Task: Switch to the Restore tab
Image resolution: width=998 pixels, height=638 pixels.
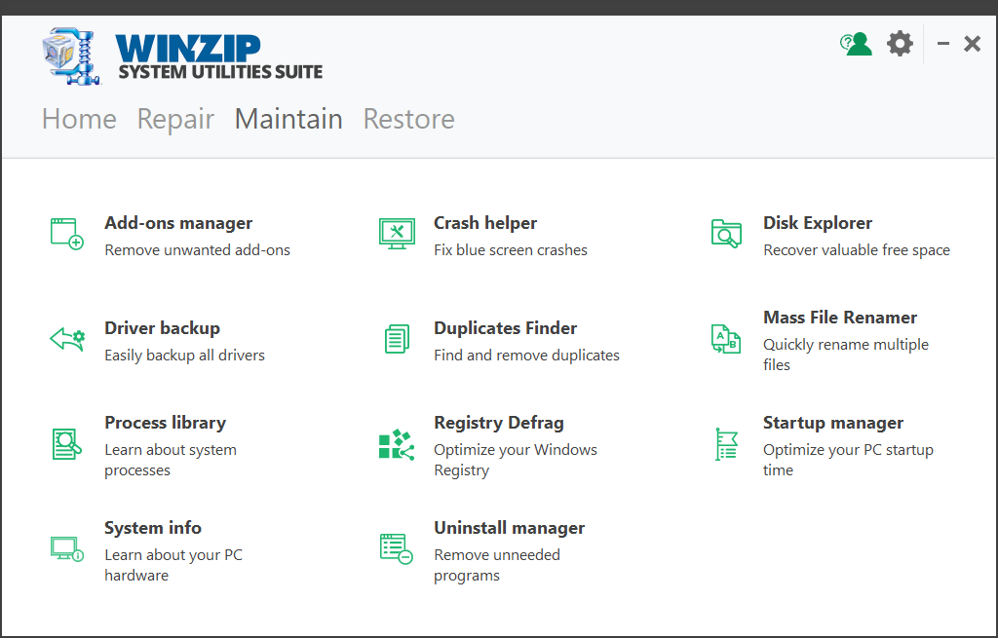Action: tap(408, 119)
